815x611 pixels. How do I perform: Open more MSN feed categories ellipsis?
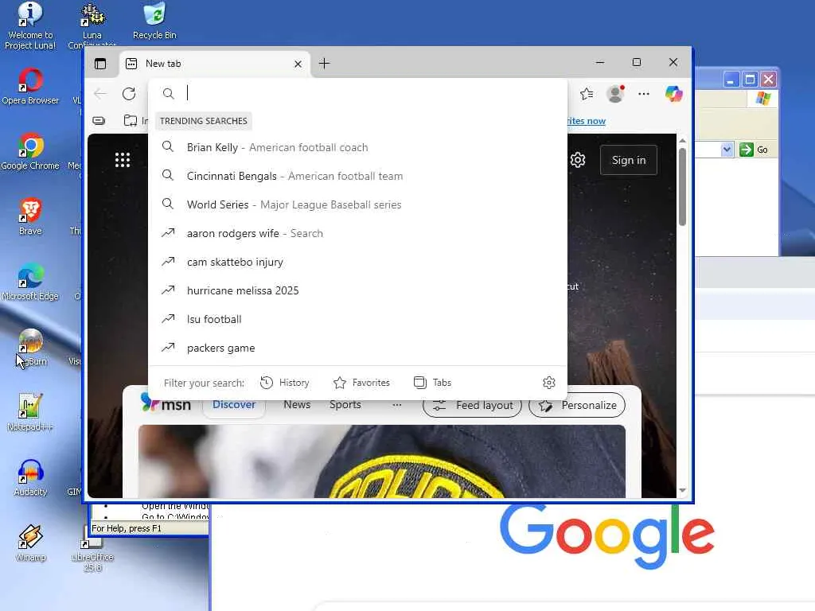tap(397, 405)
